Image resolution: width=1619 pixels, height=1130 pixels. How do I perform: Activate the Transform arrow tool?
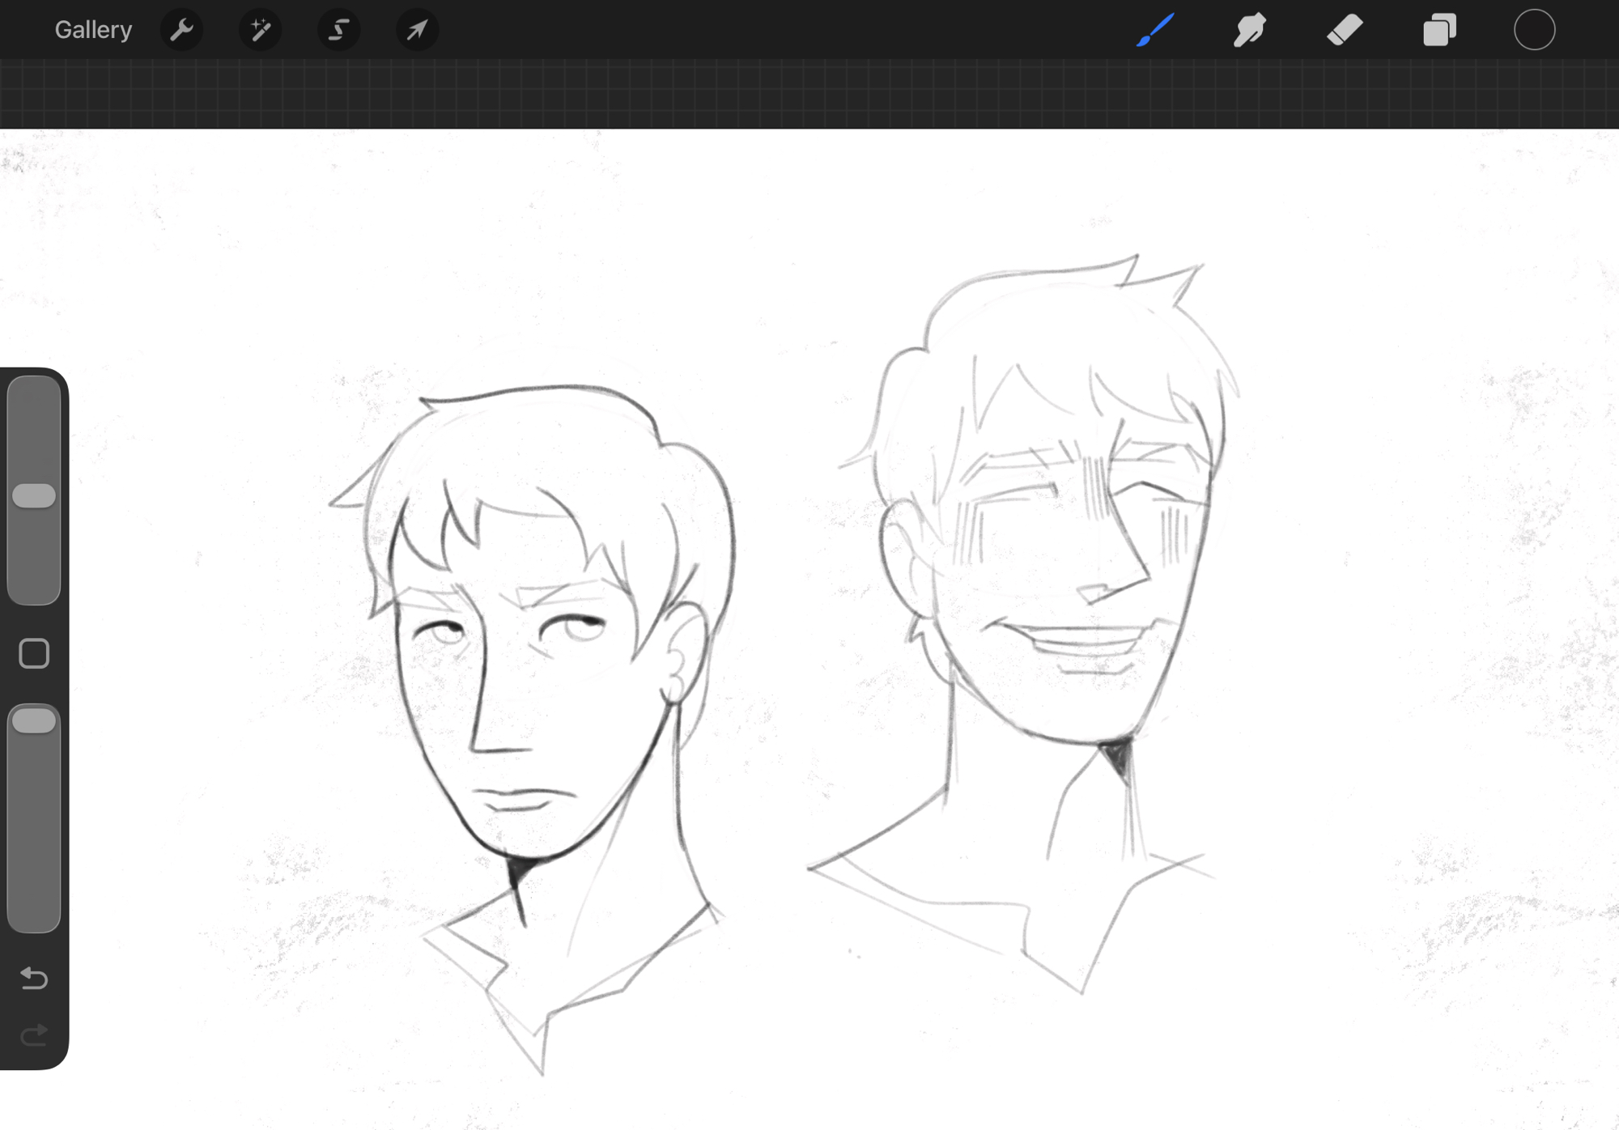coord(417,30)
